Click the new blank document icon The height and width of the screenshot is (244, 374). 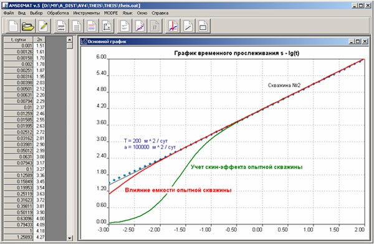click(13, 26)
